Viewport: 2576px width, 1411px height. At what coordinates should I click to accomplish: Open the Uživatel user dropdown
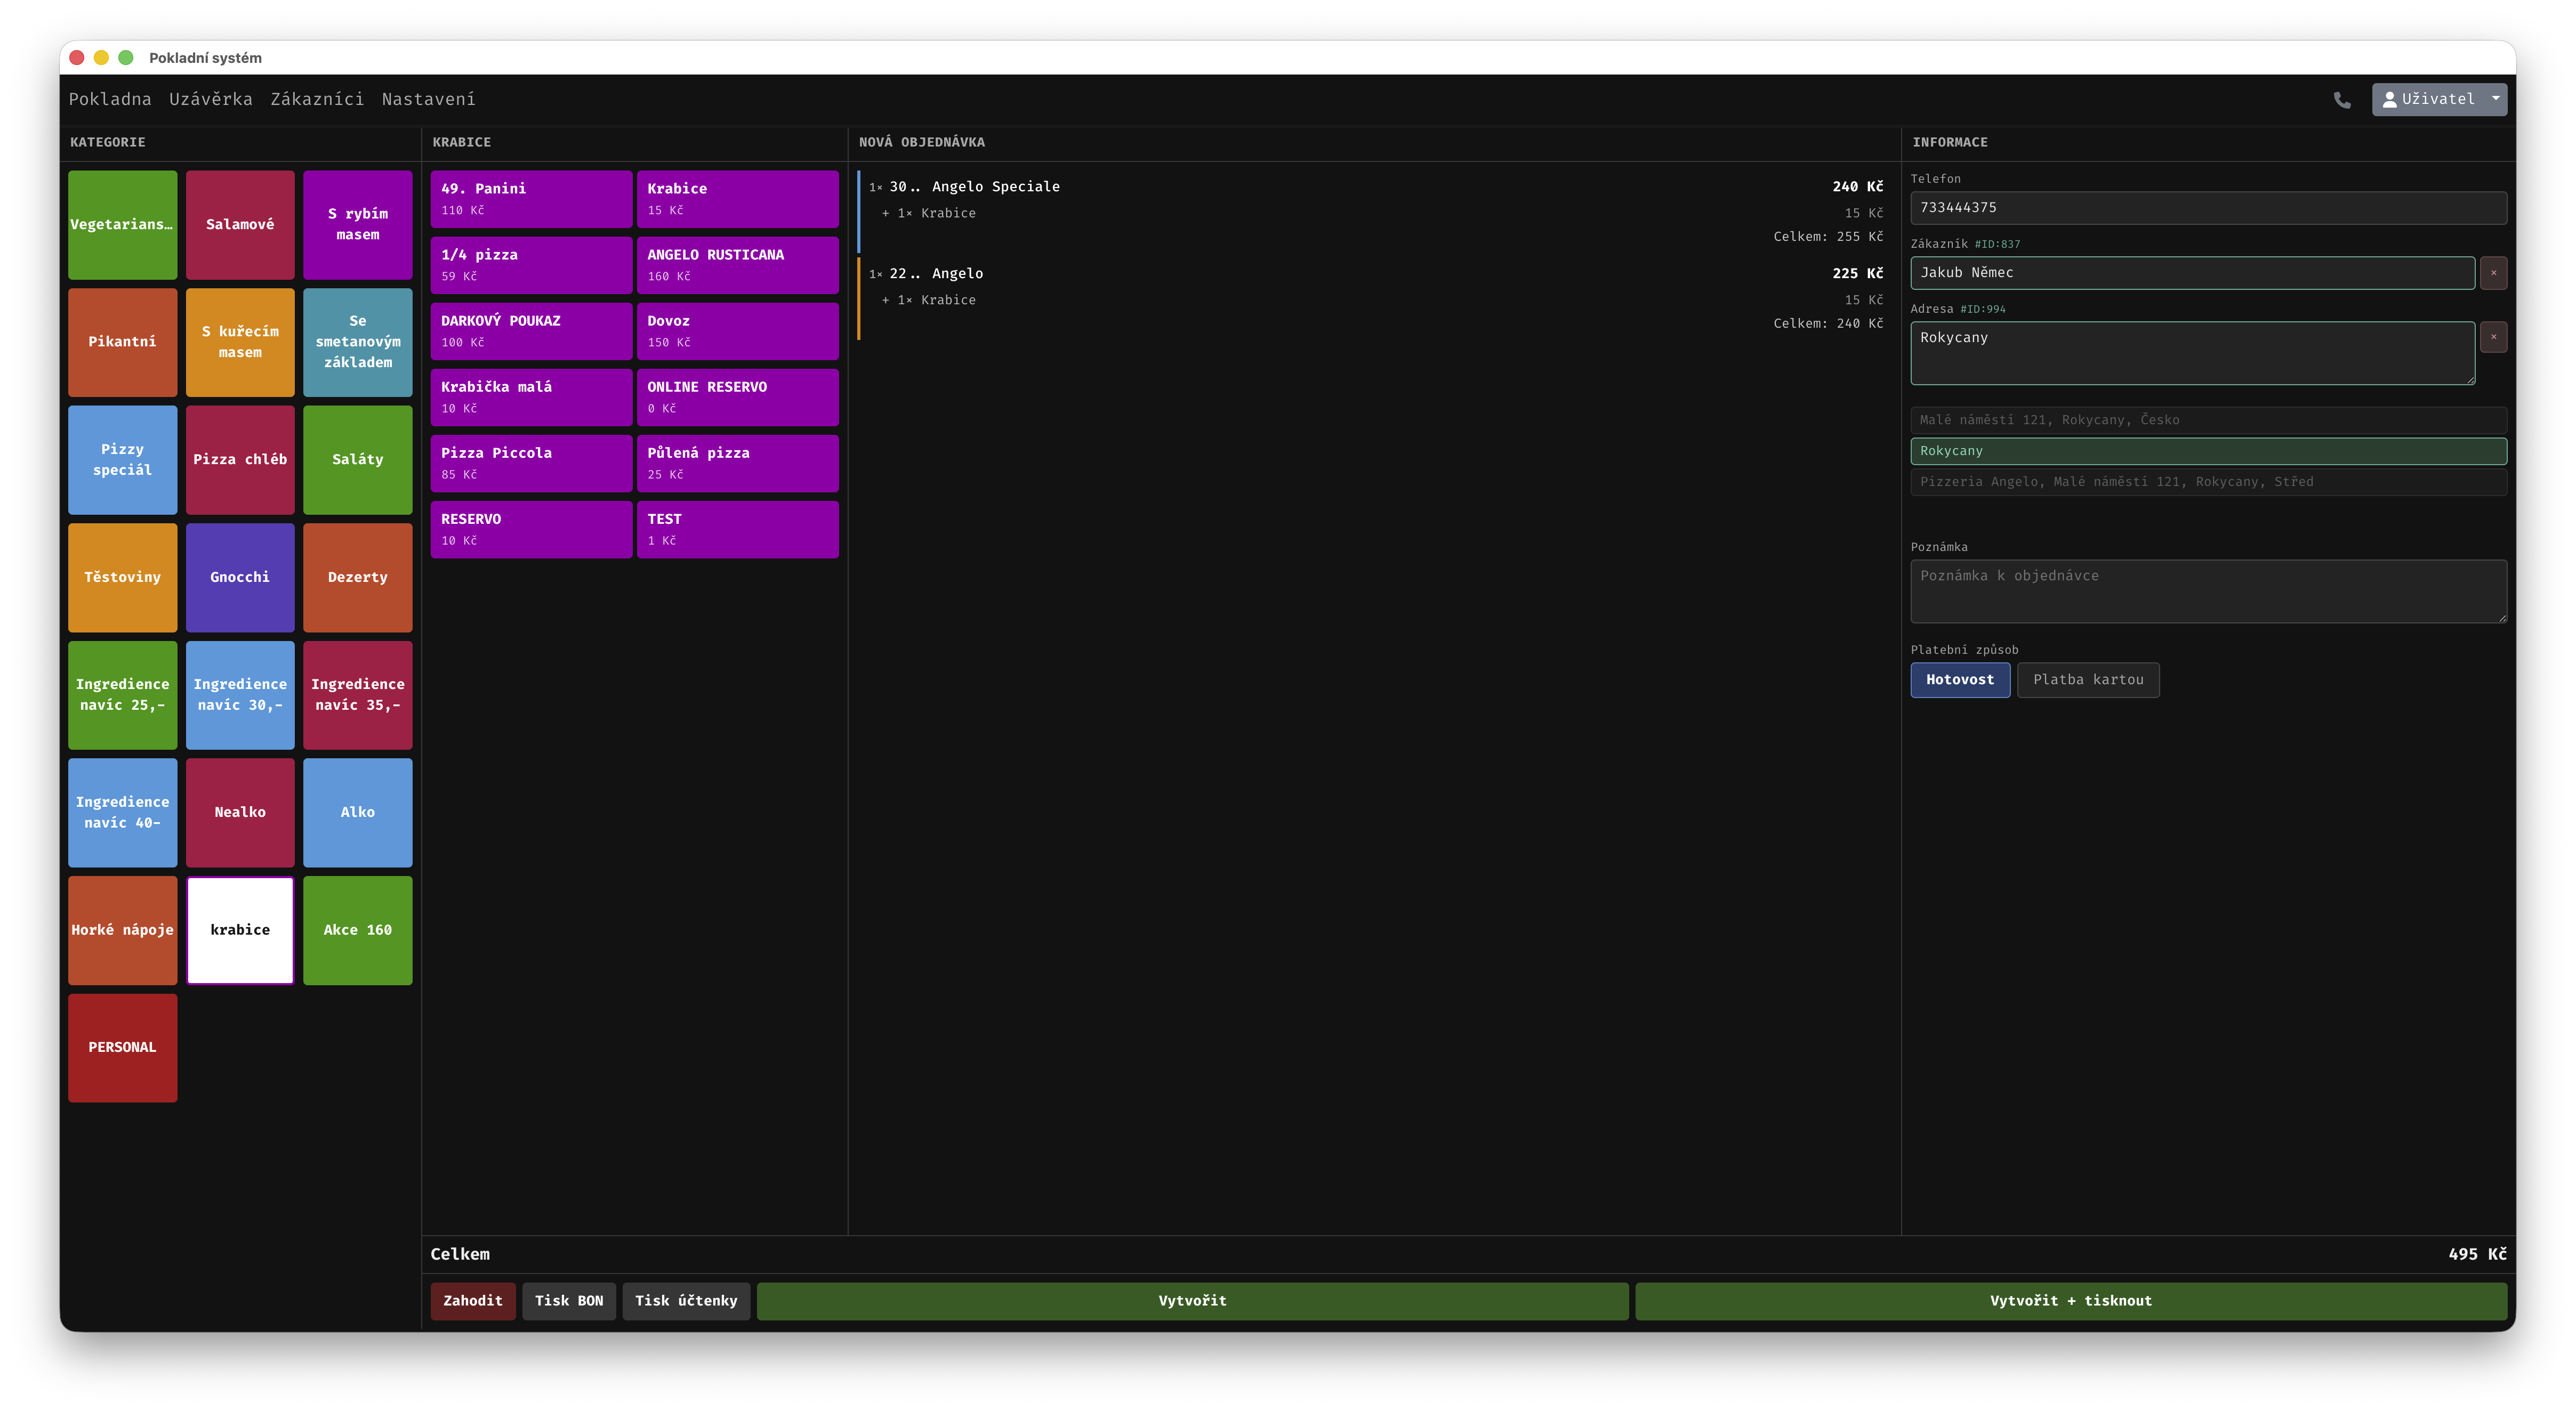point(2438,100)
